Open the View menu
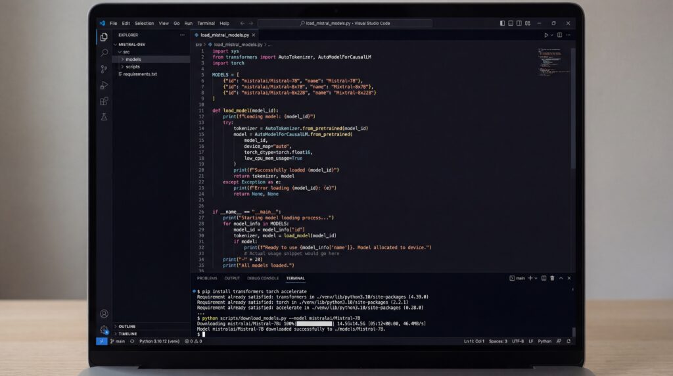Image resolution: width=673 pixels, height=376 pixels. 164,23
